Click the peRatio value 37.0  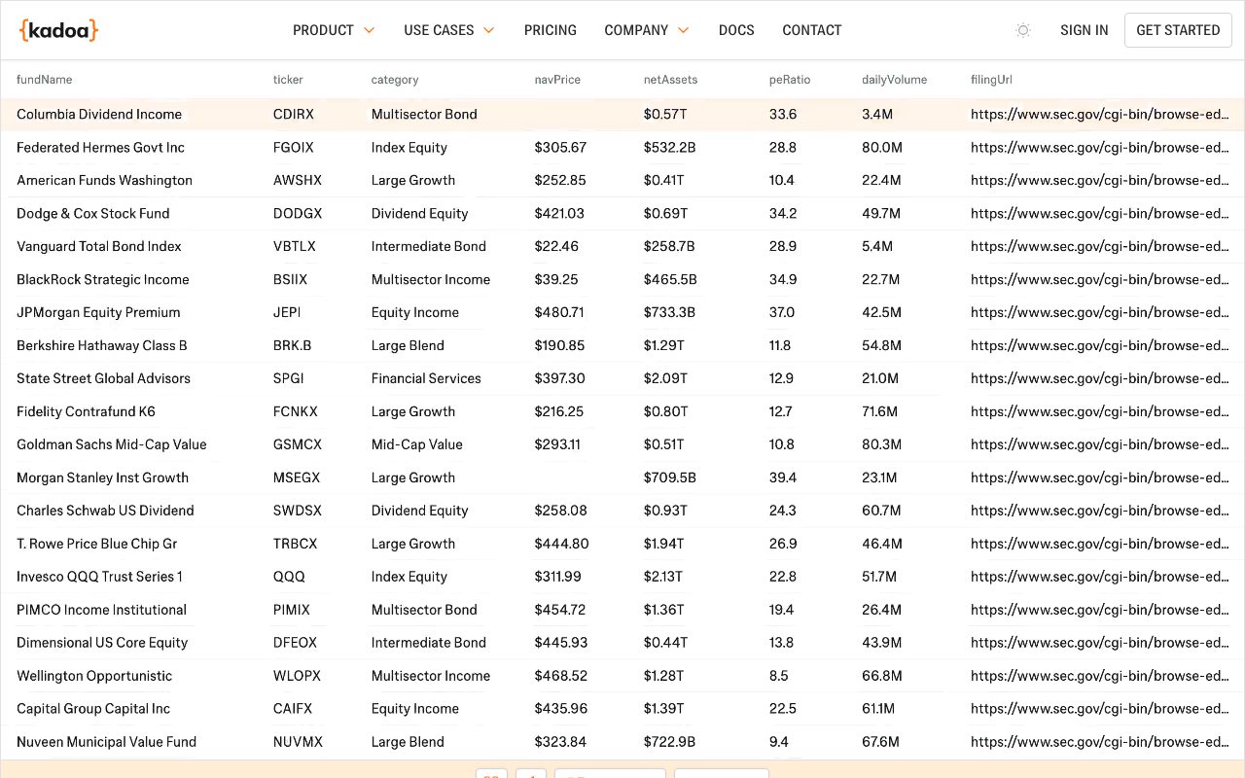click(x=782, y=312)
